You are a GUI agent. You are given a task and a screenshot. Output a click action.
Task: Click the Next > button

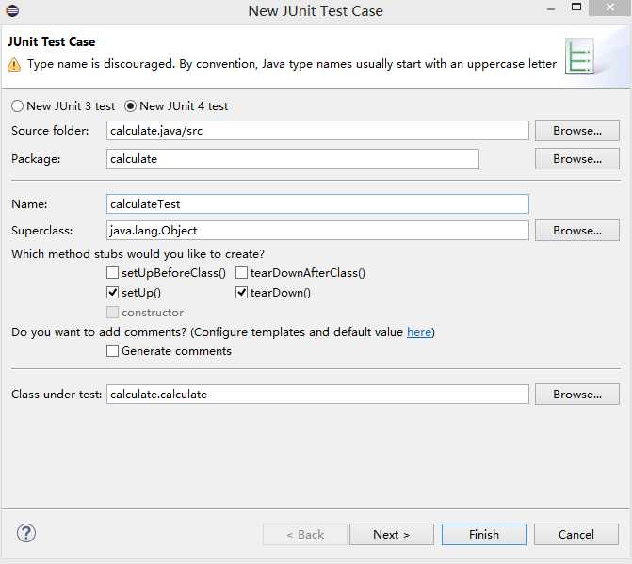pos(392,535)
